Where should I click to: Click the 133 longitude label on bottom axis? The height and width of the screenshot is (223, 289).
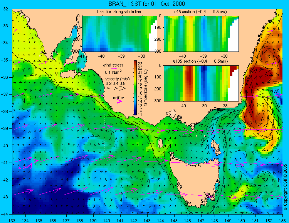point(12,220)
